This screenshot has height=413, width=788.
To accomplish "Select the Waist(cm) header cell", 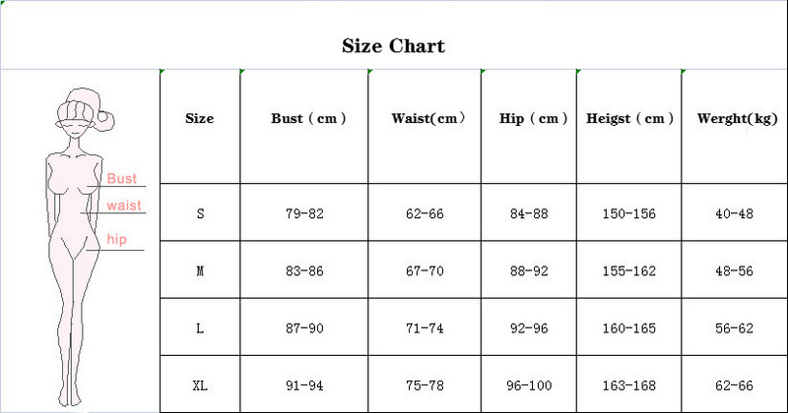I will pyautogui.click(x=427, y=119).
